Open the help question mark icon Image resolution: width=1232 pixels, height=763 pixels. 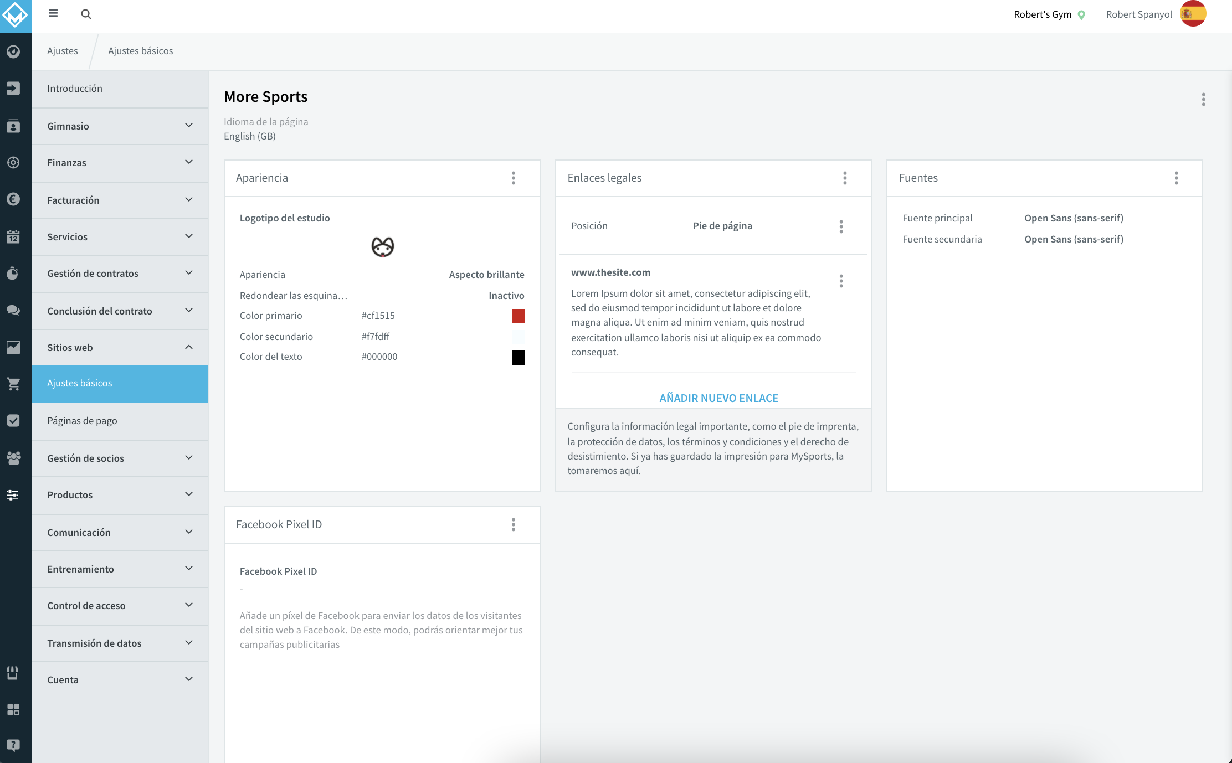(13, 745)
